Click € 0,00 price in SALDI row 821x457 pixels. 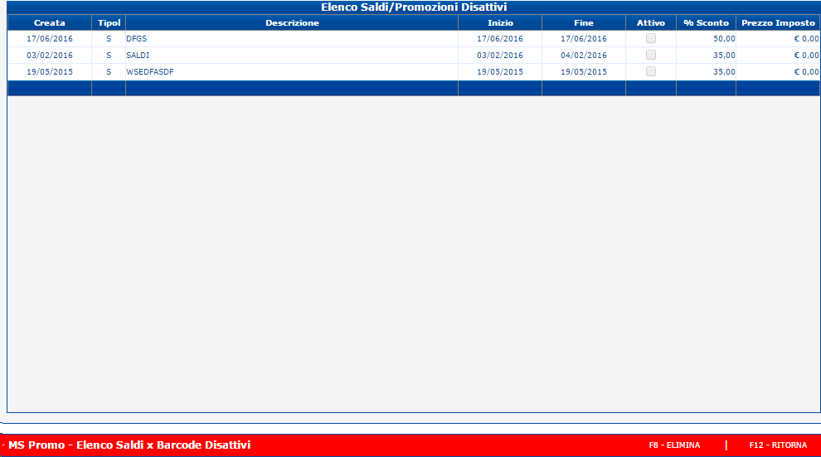click(x=806, y=55)
